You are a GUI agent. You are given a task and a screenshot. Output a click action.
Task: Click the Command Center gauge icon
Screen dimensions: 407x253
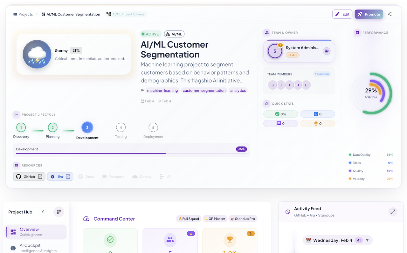(x=86, y=219)
